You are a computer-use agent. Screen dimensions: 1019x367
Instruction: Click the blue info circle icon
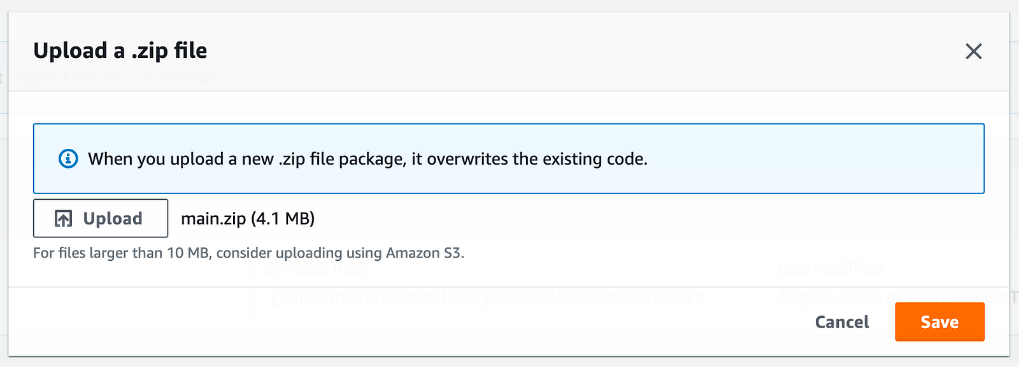[x=68, y=158]
